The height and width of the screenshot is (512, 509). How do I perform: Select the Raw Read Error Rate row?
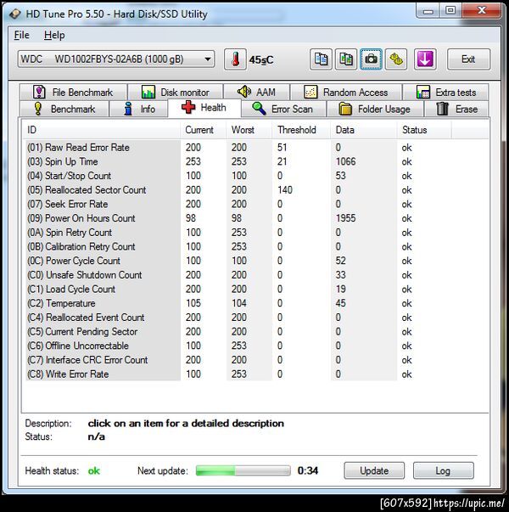tap(256, 148)
